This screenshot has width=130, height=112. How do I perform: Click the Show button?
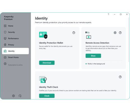coord(93,56)
